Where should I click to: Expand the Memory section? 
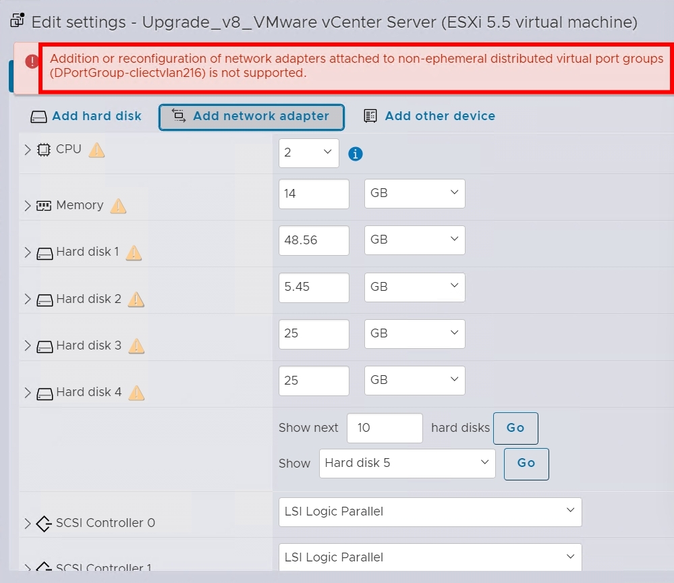coord(26,206)
